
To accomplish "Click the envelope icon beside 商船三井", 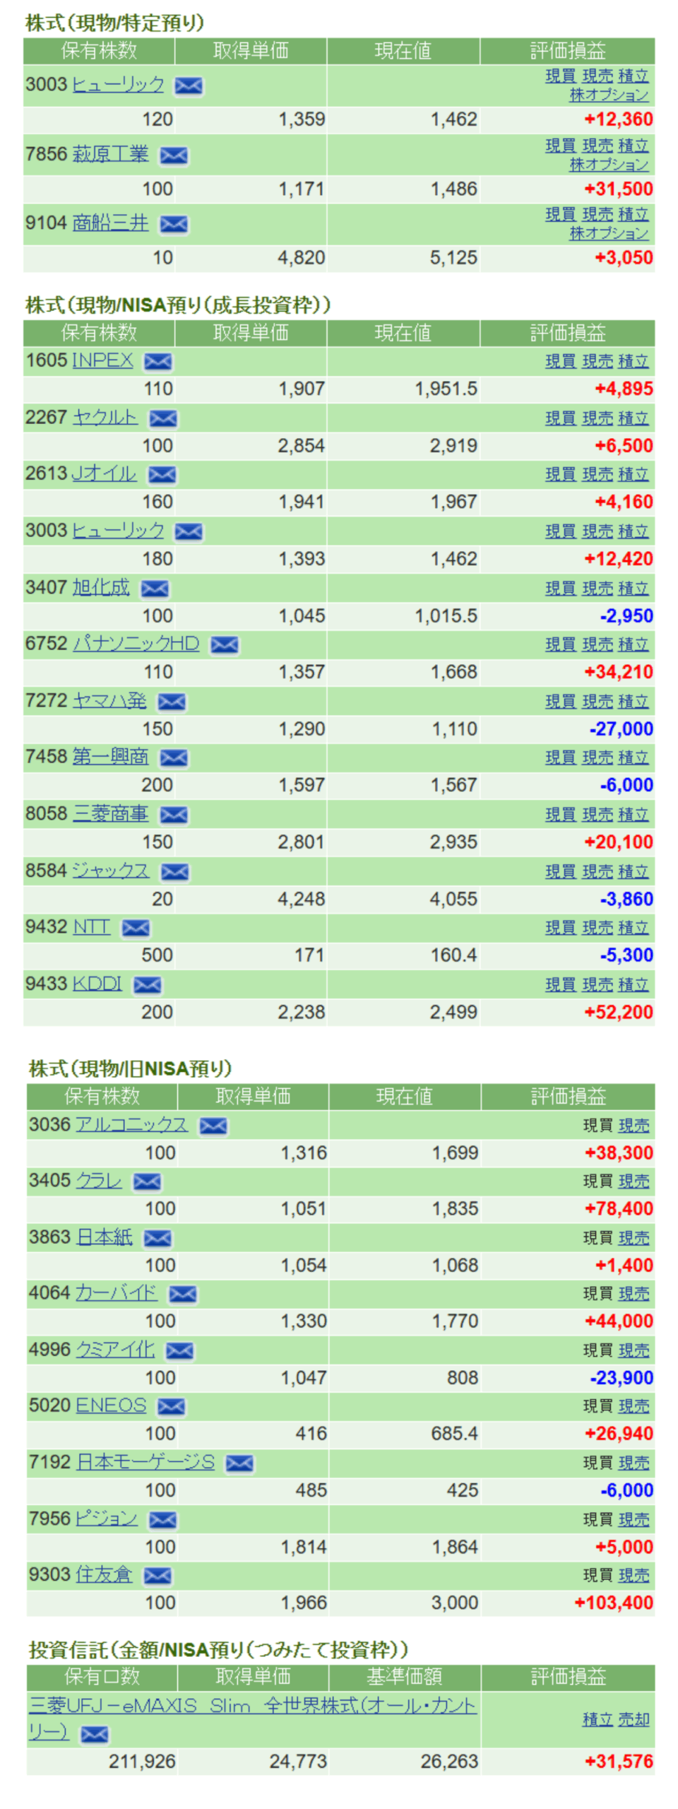I will (x=174, y=225).
